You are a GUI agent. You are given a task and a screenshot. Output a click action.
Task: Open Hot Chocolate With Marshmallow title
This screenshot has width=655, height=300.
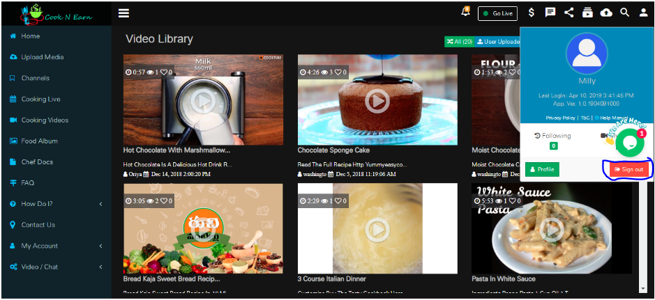(x=176, y=150)
